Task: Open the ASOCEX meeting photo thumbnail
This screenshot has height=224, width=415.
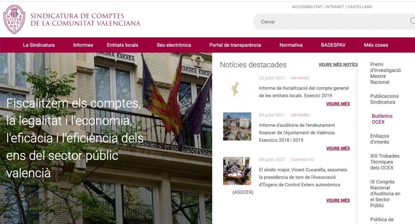Action: pyautogui.click(x=237, y=171)
